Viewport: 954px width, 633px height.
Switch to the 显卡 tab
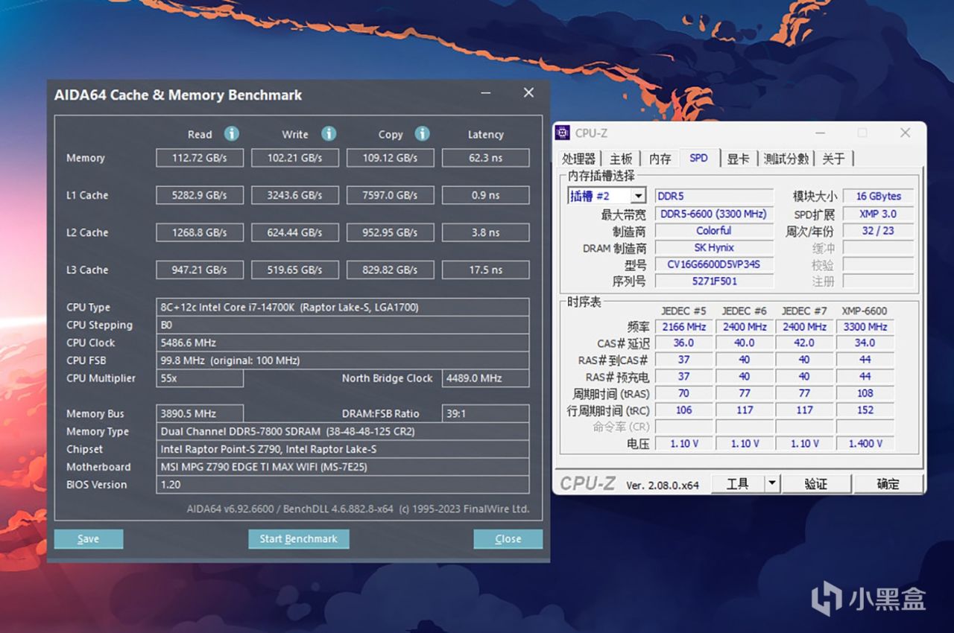pos(738,158)
